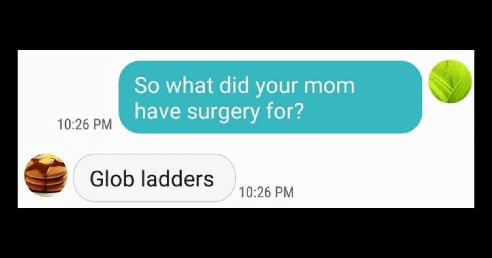Click the word 'have' in the teal message
The height and width of the screenshot is (258, 492).
[x=158, y=111]
